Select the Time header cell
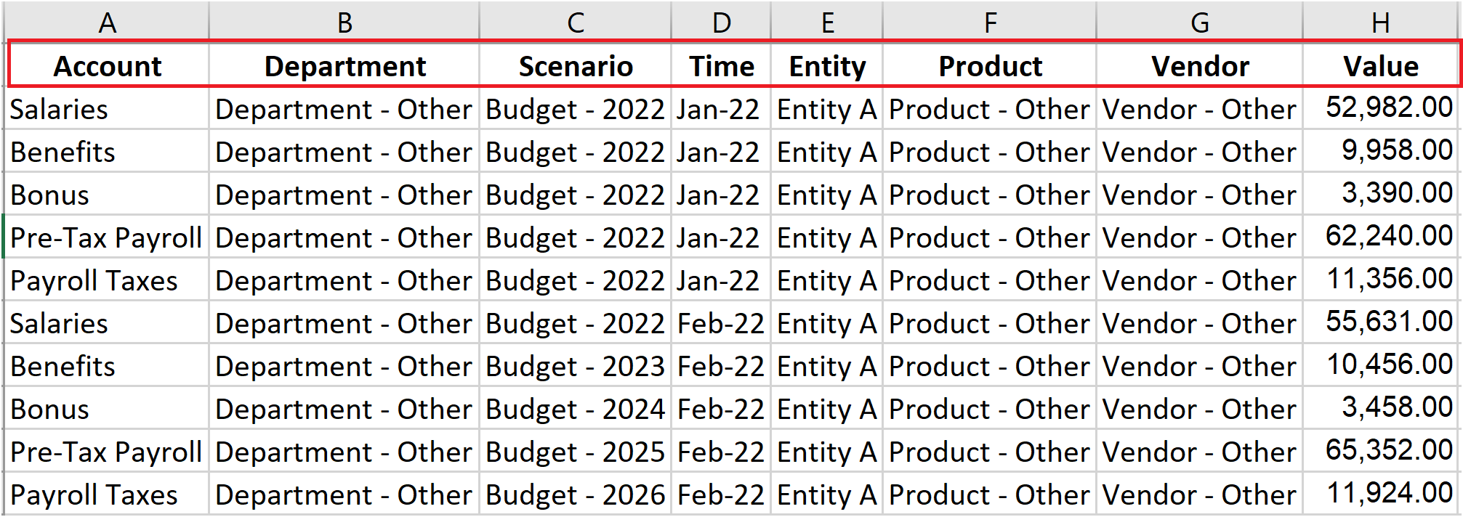Viewport: 1463px width, 517px height. (x=722, y=66)
